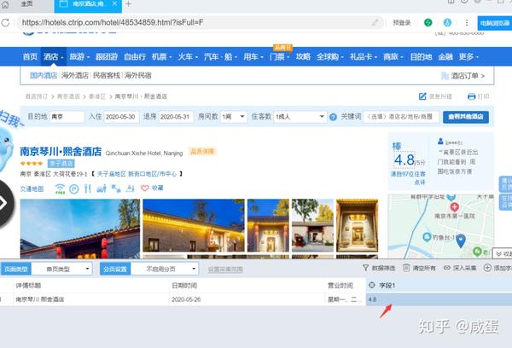
Task: Open the hotel entrance gate photo
Action: tap(268, 225)
